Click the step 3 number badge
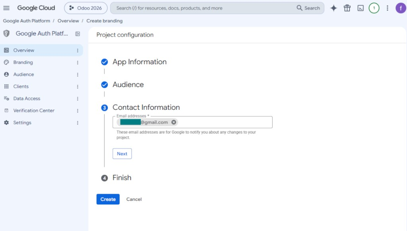This screenshot has width=407, height=231. point(105,108)
